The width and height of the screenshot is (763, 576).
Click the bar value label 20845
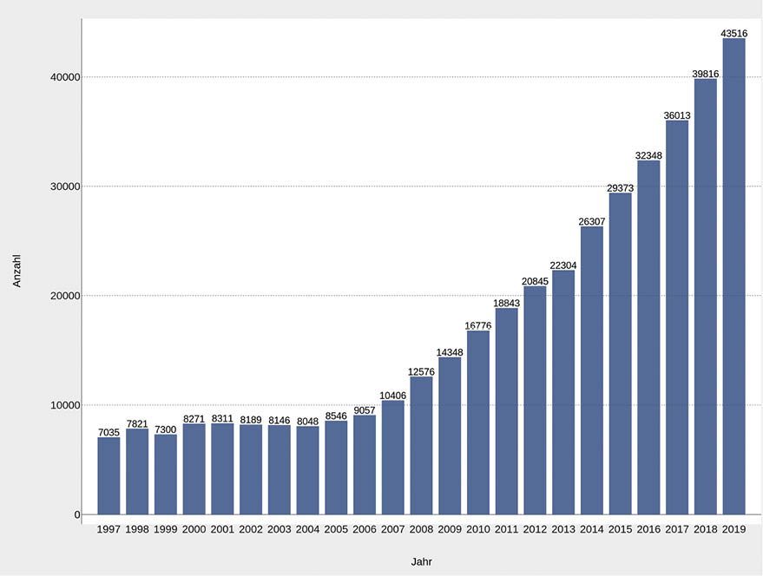[535, 281]
